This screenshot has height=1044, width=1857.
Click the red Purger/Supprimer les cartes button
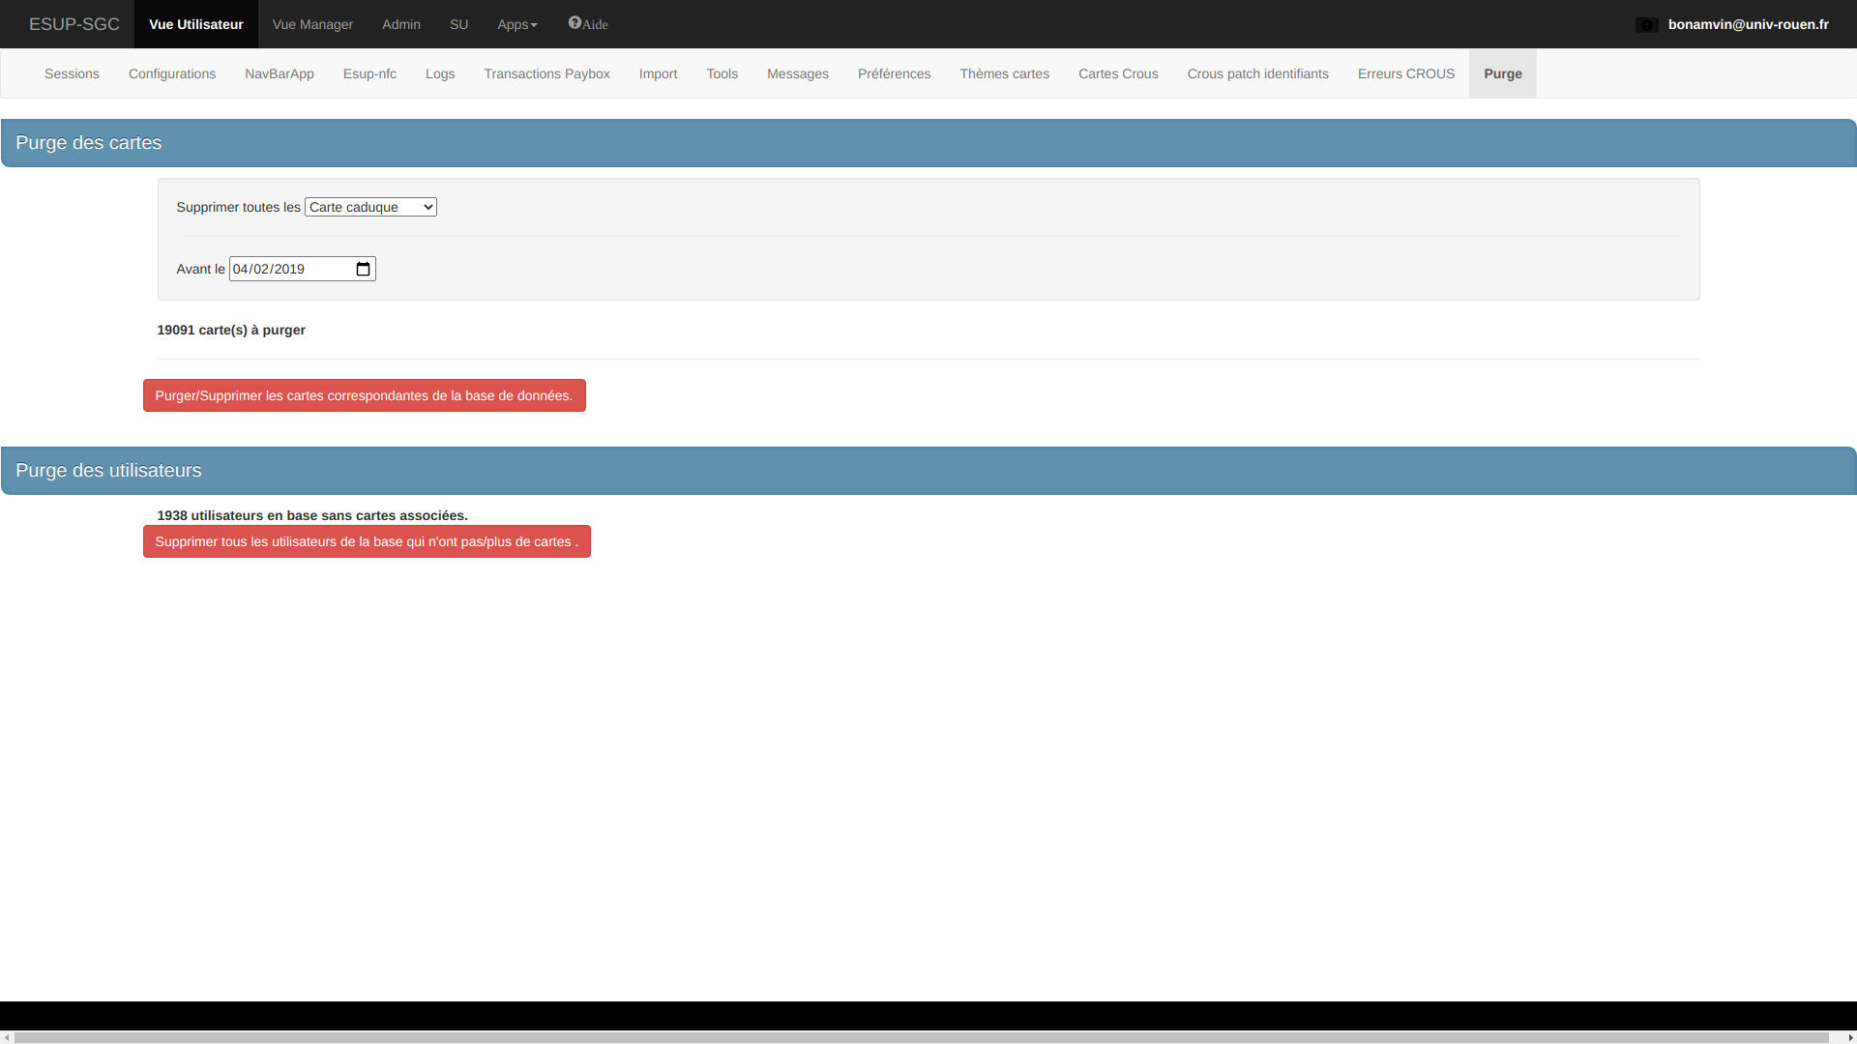(x=364, y=395)
